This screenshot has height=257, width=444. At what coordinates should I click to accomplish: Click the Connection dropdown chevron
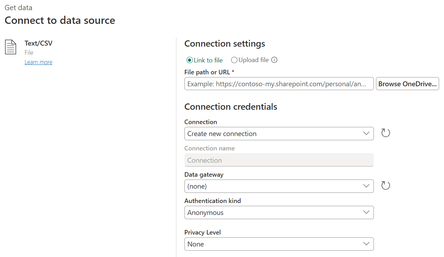366,134
